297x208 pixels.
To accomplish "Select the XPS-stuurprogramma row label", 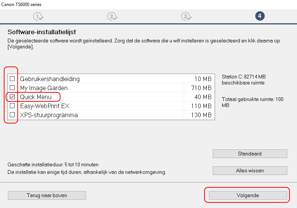I will pyautogui.click(x=49, y=115).
